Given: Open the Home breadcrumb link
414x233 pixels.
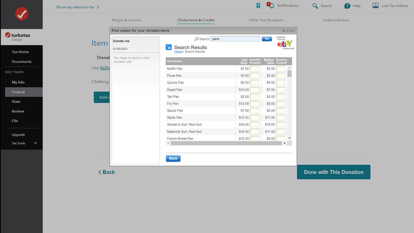Looking at the screenshot, I should [x=178, y=51].
